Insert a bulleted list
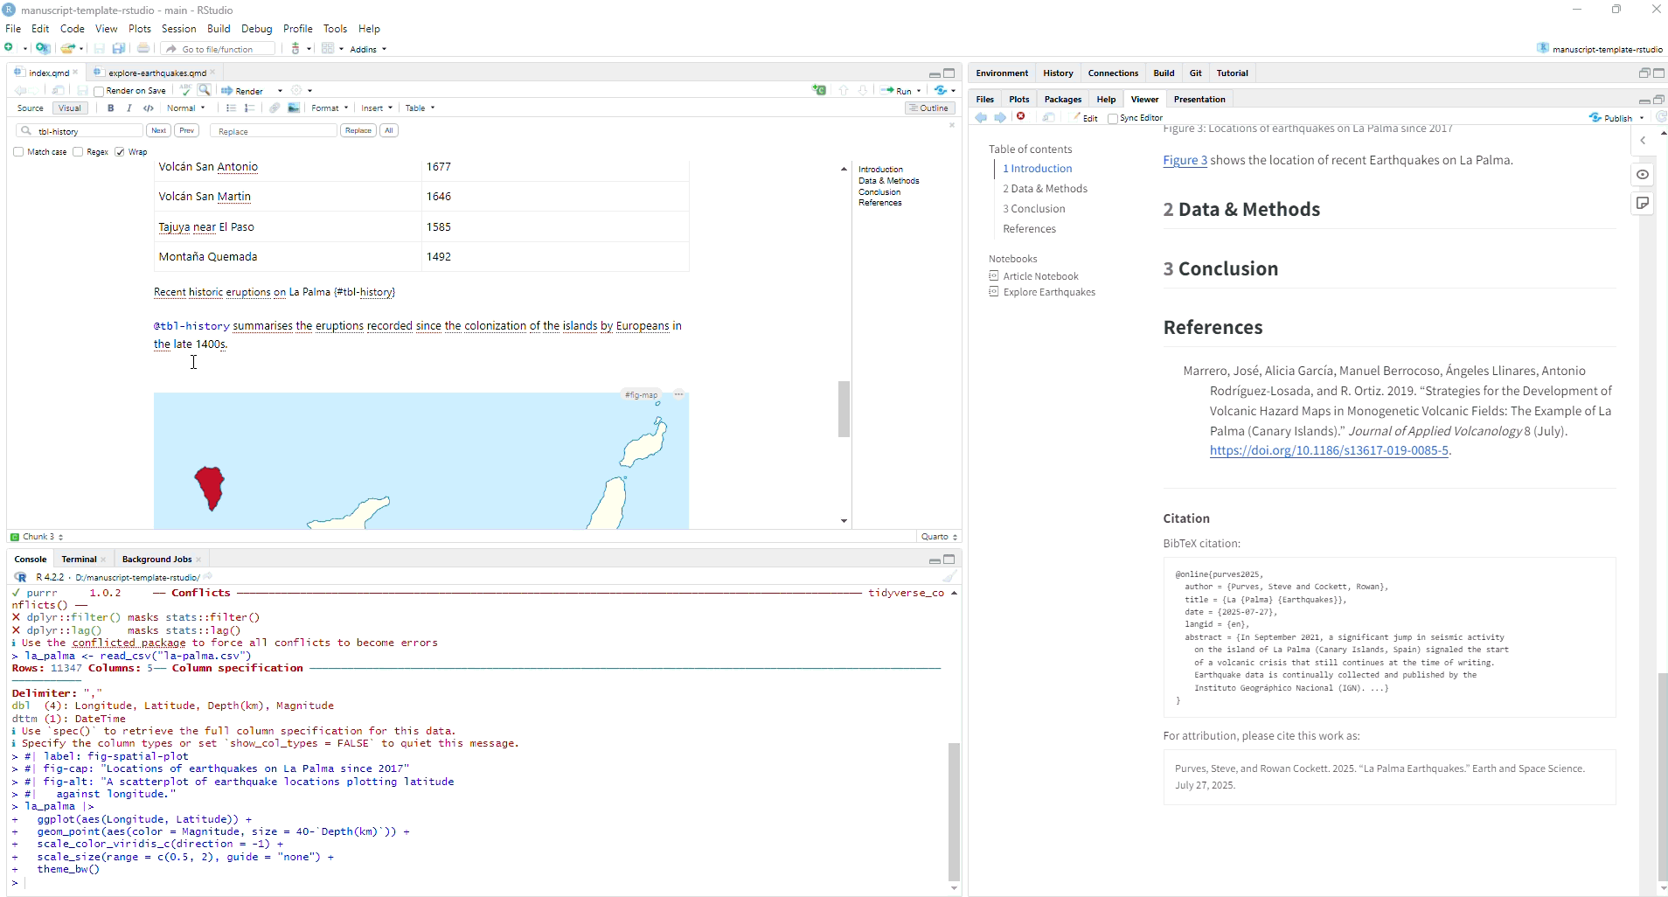Image resolution: width=1668 pixels, height=897 pixels. 231,108
